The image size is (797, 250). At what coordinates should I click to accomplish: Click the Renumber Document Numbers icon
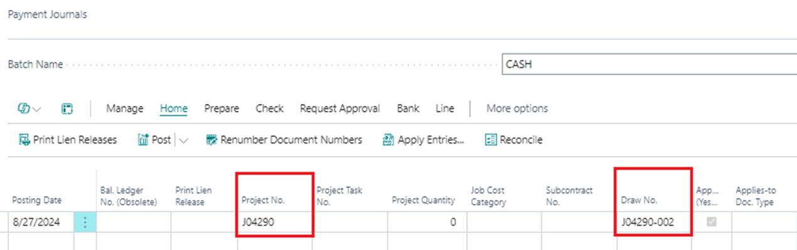pos(211,140)
